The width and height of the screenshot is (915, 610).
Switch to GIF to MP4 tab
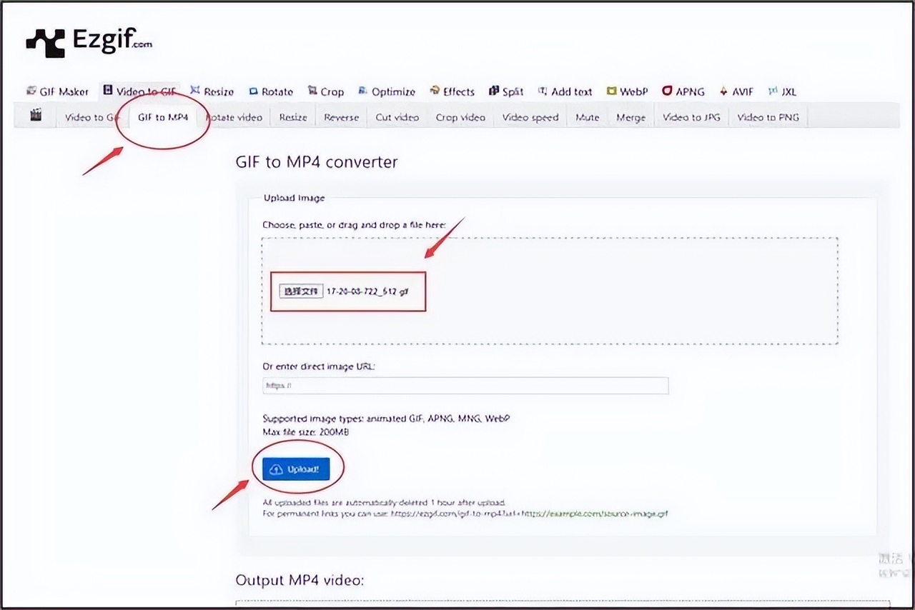(x=163, y=117)
